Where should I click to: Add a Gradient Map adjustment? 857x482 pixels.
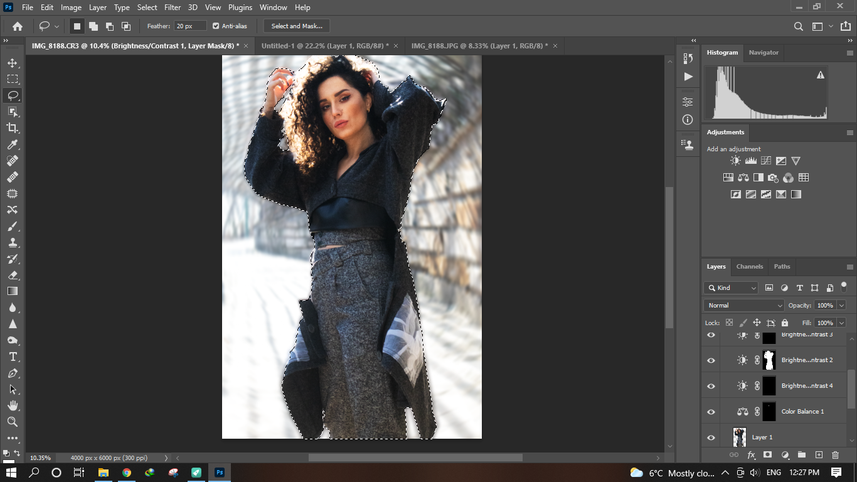[796, 195]
